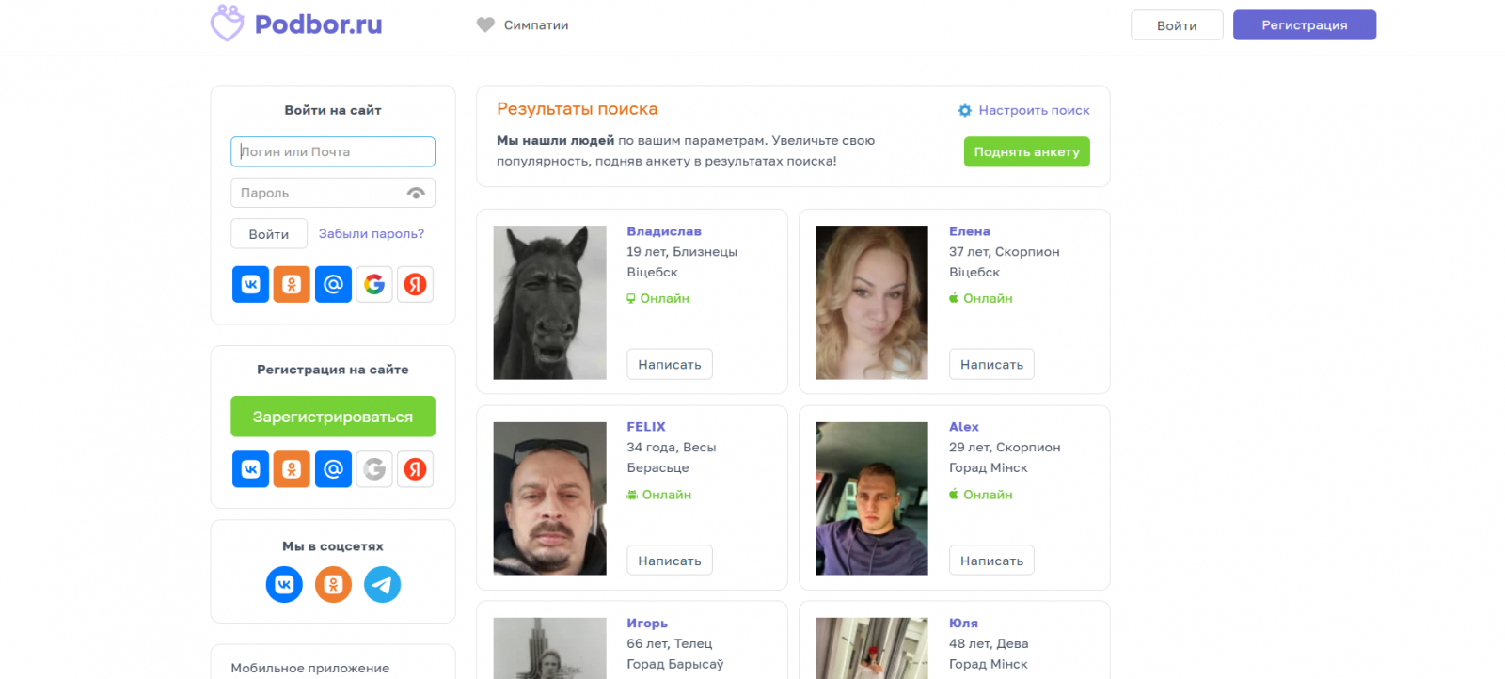Log in with Odnoklassniki in login panel
The height and width of the screenshot is (679, 1505).
[x=292, y=284]
